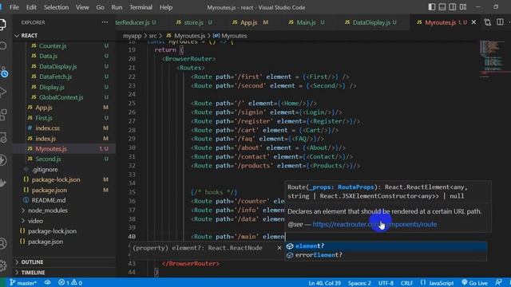
Task: Switch to the store.js tab
Action: coord(194,22)
